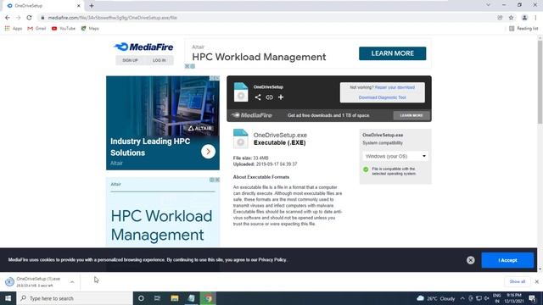This screenshot has height=305, width=543.
Task: Click the ENG language indicator in tray
Action: point(497,298)
